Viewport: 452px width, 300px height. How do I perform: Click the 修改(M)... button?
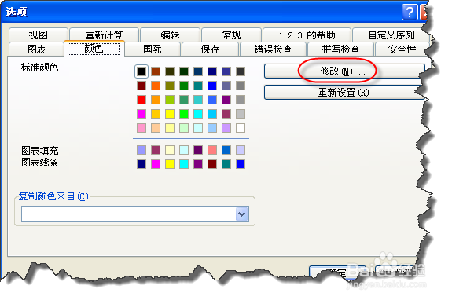point(344,71)
